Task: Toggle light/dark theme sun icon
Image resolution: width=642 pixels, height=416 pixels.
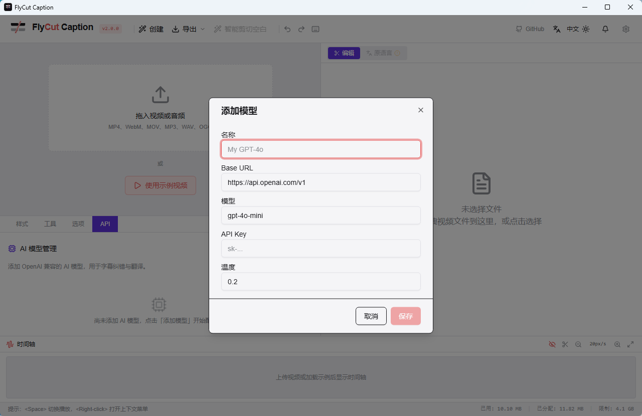Action: [x=586, y=29]
